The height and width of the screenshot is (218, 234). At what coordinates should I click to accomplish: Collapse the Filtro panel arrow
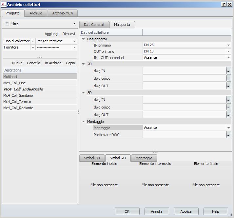(x=74, y=24)
